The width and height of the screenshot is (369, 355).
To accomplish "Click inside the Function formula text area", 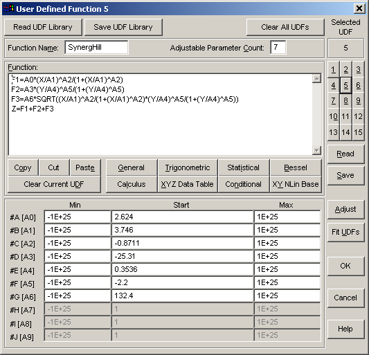I will [160, 115].
